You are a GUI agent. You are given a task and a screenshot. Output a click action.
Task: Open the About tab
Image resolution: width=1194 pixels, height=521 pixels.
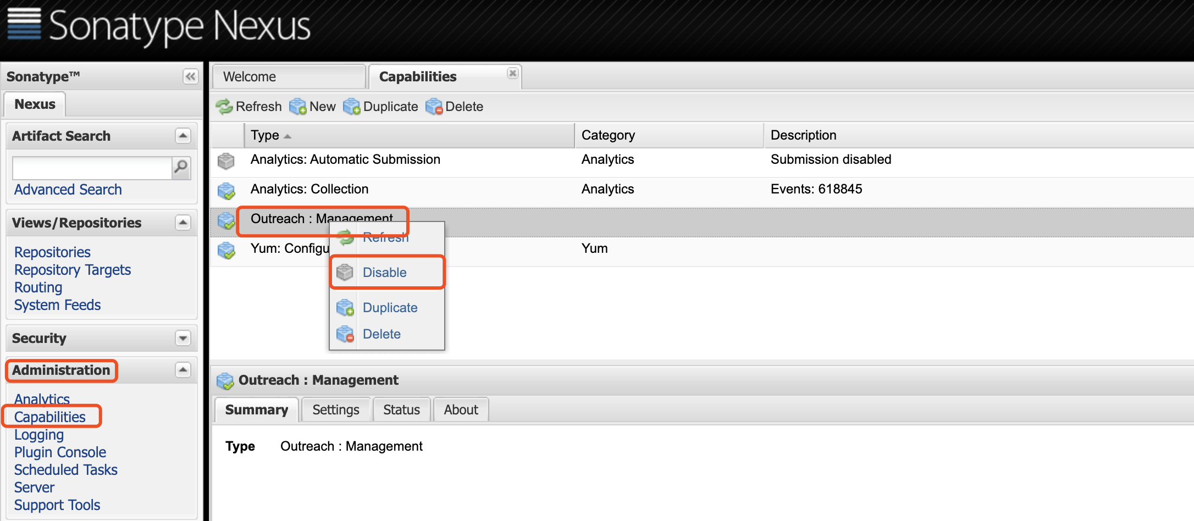[x=461, y=410]
